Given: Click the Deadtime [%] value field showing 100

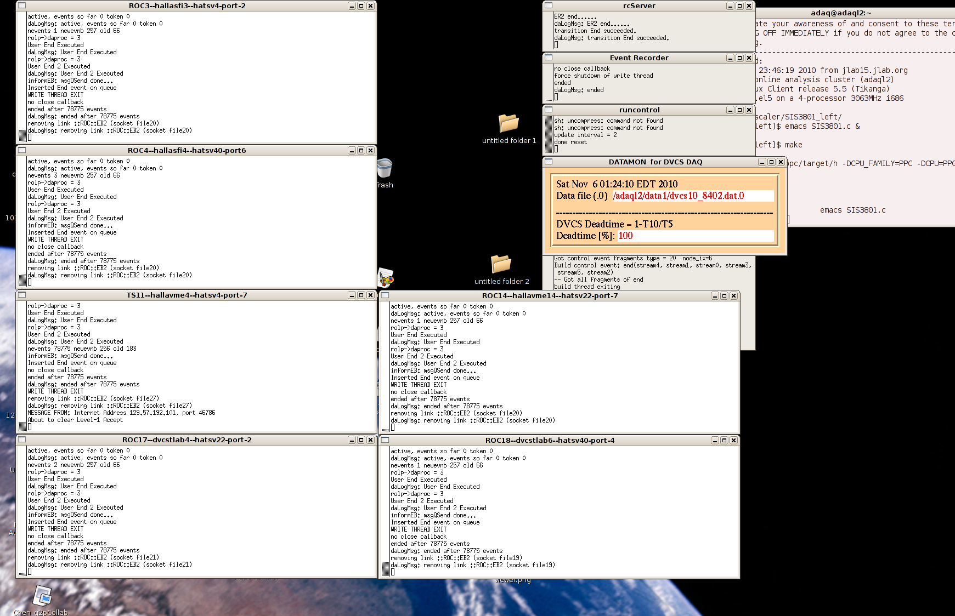Looking at the screenshot, I should (x=696, y=236).
